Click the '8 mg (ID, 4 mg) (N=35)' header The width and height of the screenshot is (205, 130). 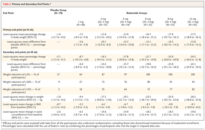[x=170, y=22]
